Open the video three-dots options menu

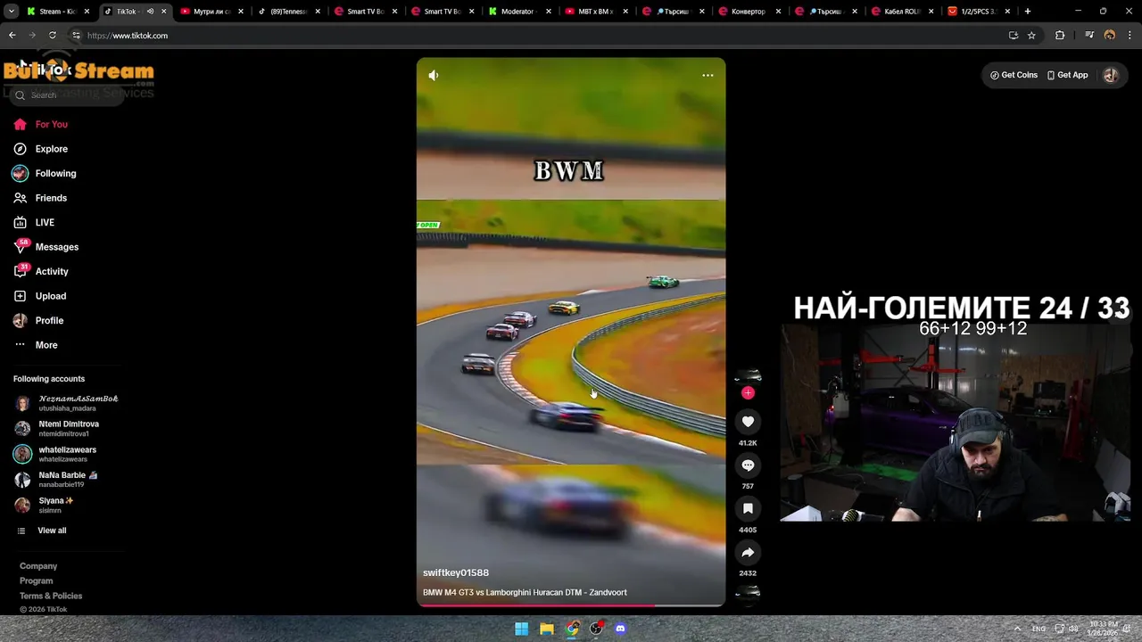[x=708, y=76]
